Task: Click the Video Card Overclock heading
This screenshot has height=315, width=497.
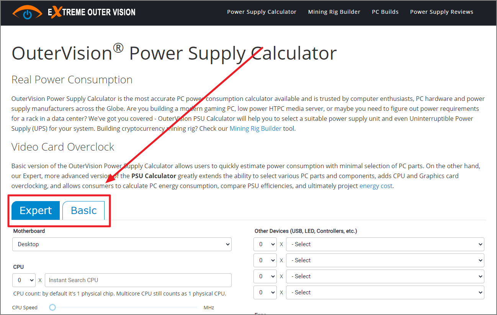Action: 63,147
